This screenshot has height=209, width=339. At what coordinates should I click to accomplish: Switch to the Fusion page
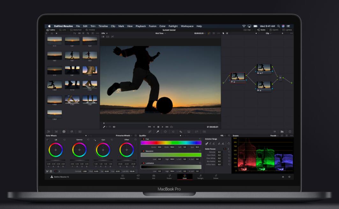(169, 177)
